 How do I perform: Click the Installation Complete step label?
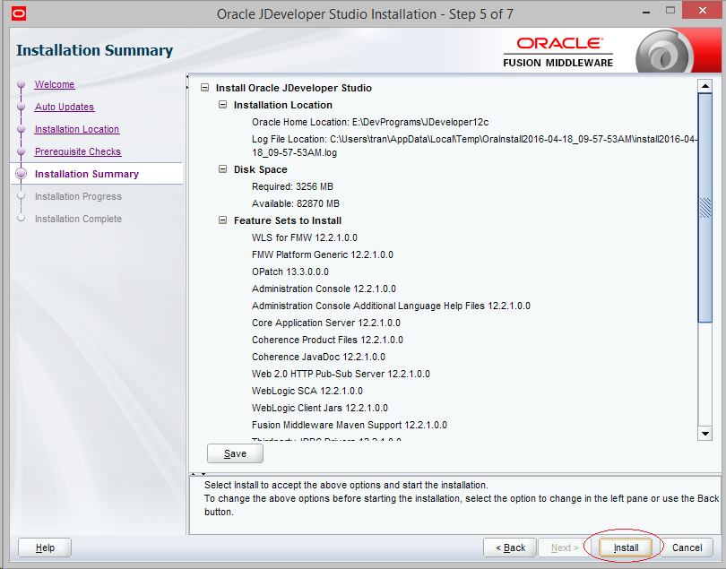tap(78, 219)
